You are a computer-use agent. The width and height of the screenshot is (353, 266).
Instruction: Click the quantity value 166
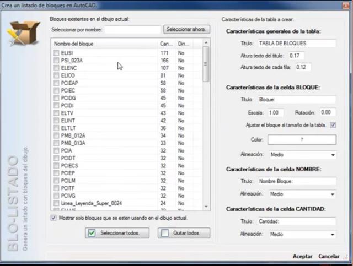coord(164,60)
